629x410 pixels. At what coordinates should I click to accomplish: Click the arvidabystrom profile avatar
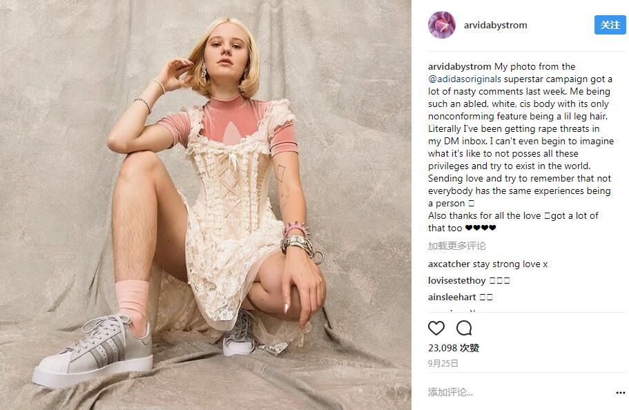coord(441,25)
